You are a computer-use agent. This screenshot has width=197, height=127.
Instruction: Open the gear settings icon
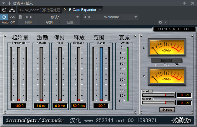(x=160, y=23)
